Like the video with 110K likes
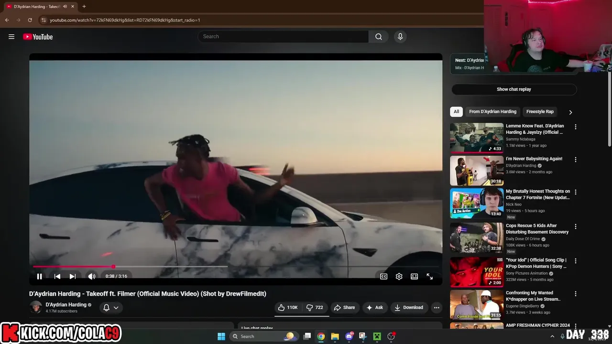The image size is (612, 344). tap(288, 308)
